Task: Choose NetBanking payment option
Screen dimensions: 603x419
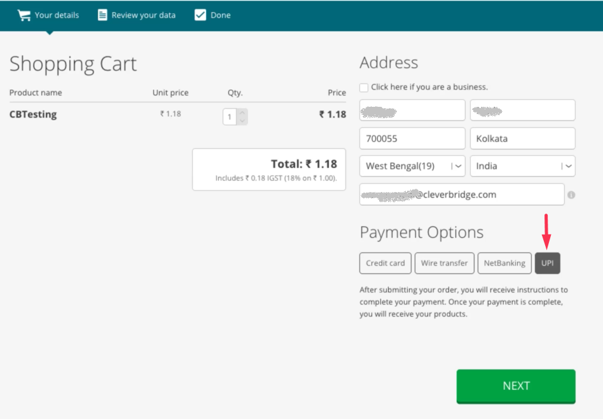Action: (x=504, y=263)
